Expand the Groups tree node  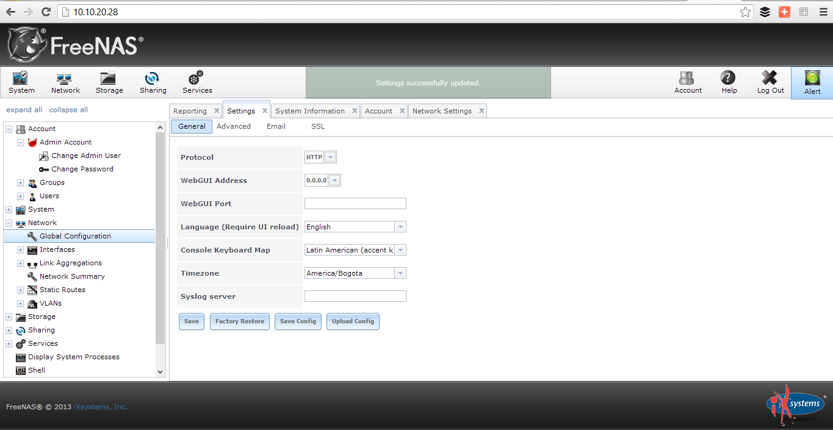tap(20, 182)
